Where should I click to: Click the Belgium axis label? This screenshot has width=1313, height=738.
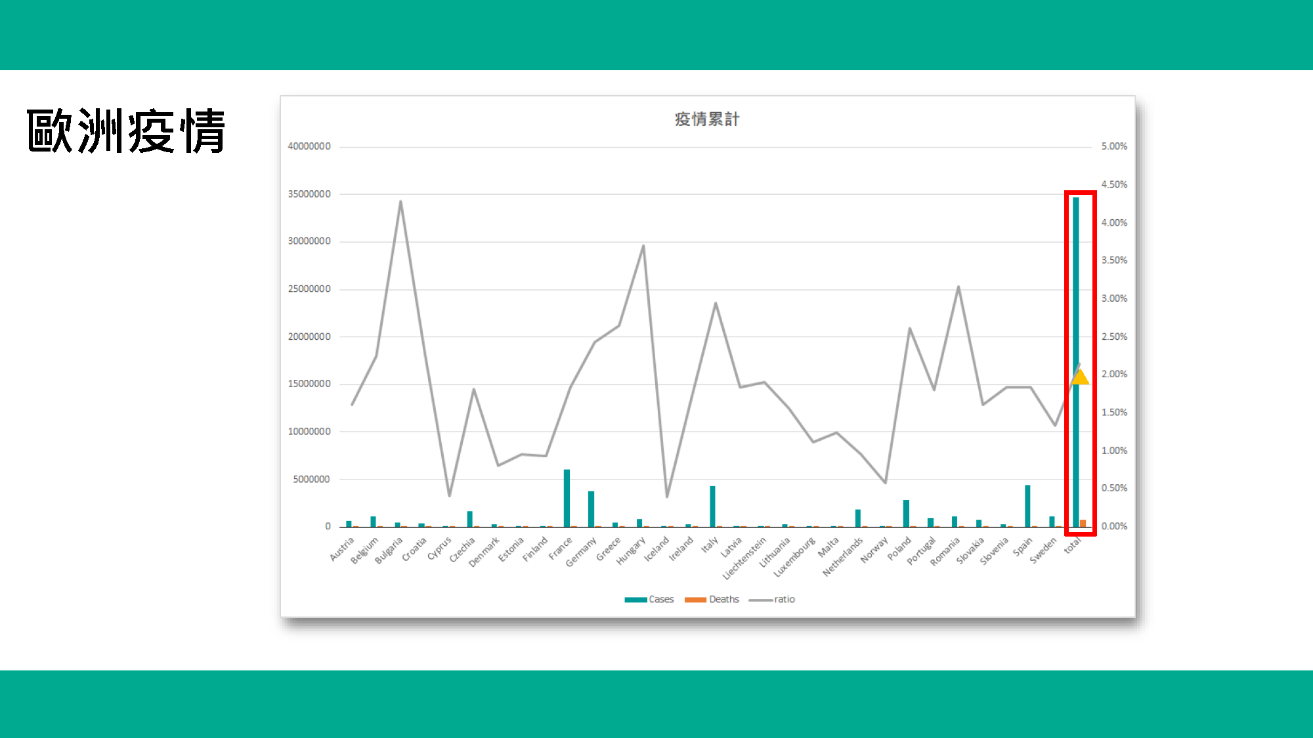pyautogui.click(x=364, y=550)
